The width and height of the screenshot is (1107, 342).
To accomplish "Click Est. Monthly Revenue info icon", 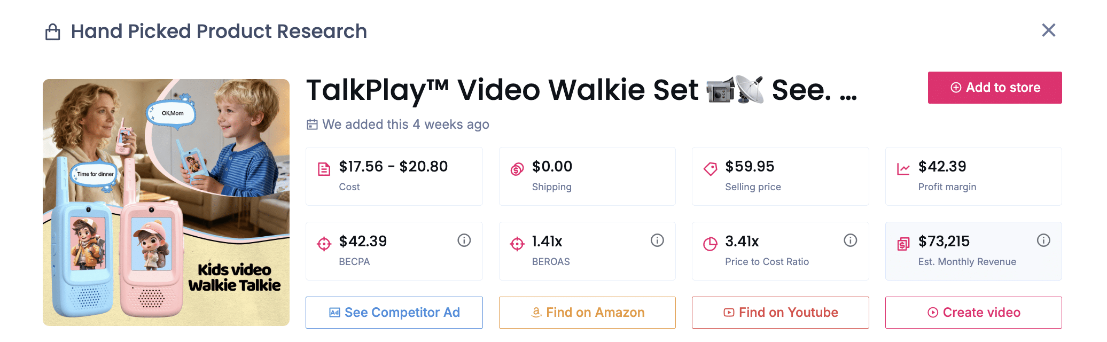I will [x=1043, y=240].
